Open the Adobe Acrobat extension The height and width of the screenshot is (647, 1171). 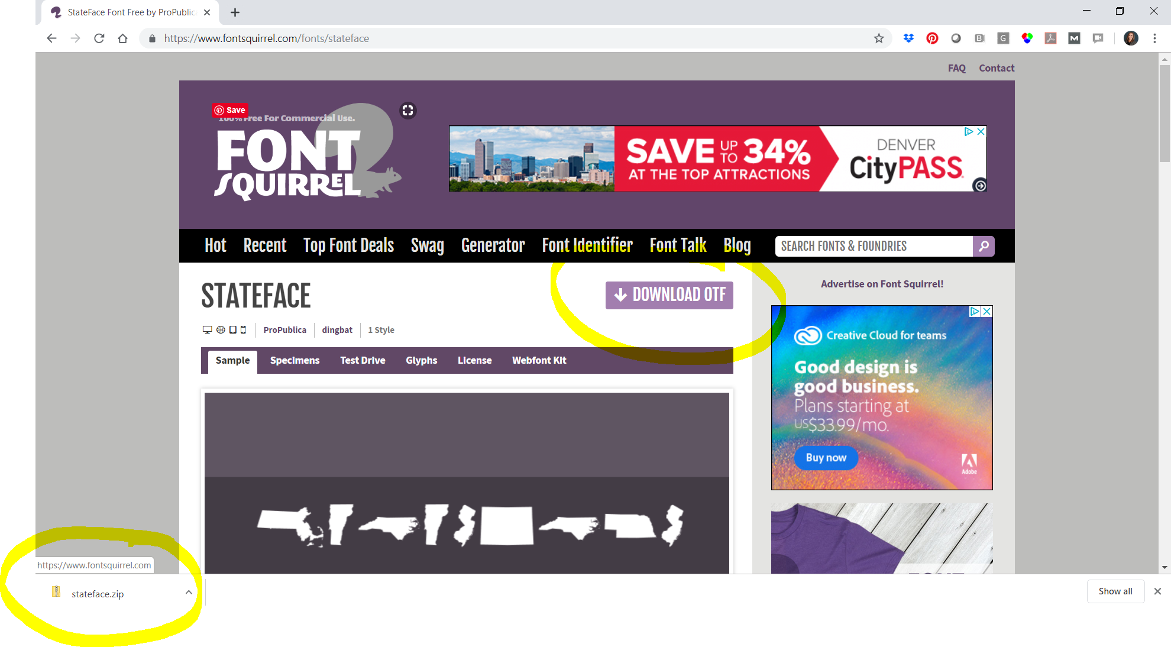(x=1051, y=38)
